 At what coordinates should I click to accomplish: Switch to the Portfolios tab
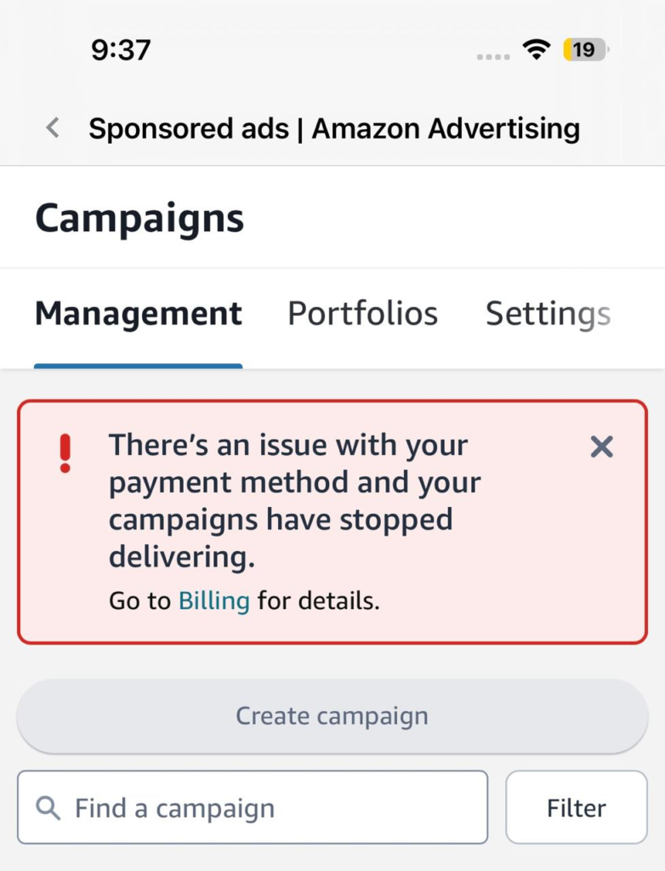[362, 314]
